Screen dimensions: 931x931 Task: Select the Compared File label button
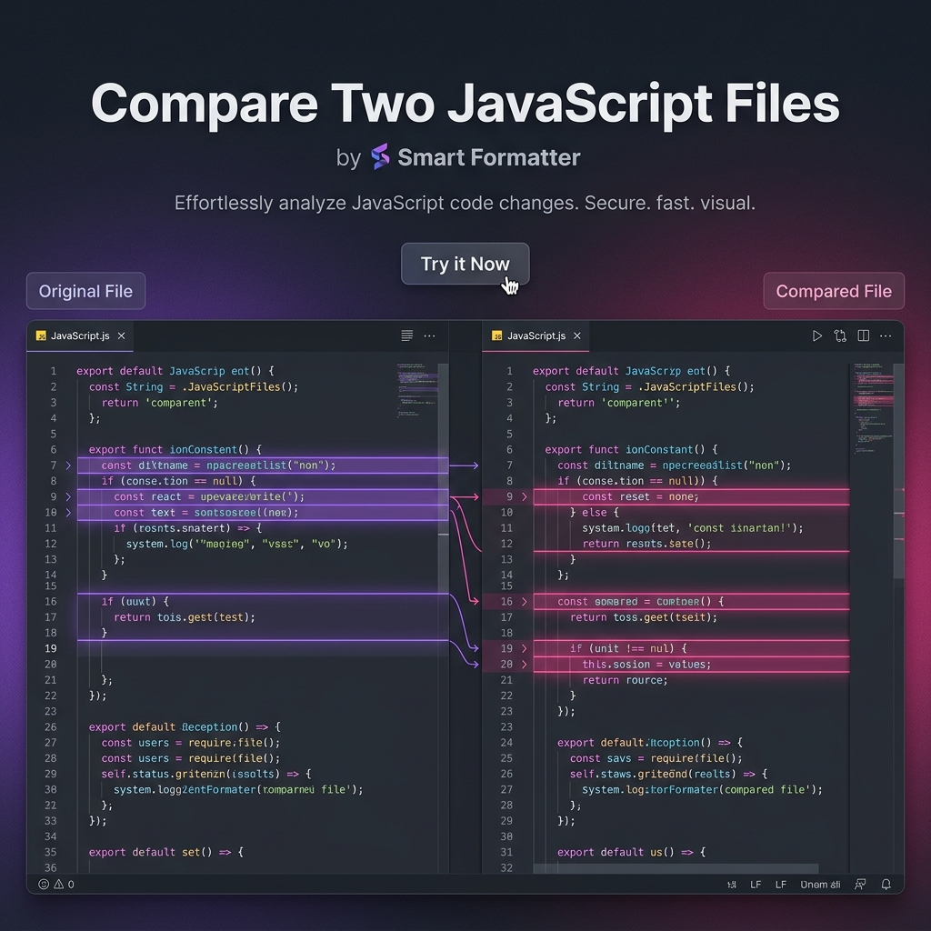click(x=834, y=291)
